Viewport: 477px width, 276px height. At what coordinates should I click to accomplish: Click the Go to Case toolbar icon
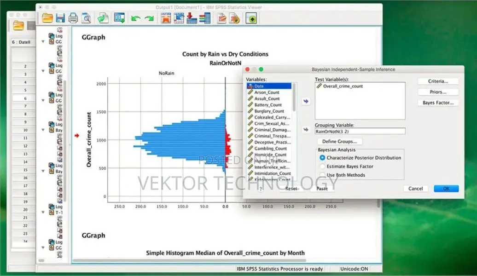[x=179, y=18]
